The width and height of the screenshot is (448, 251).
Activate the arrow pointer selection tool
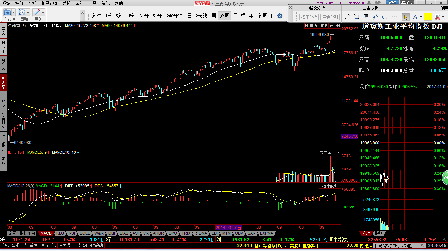pos(406,17)
